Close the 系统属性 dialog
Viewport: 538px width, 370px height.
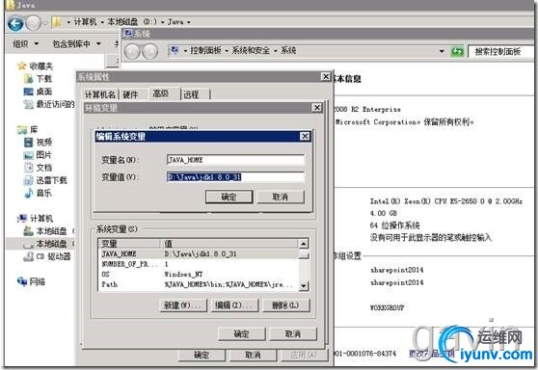(325, 76)
